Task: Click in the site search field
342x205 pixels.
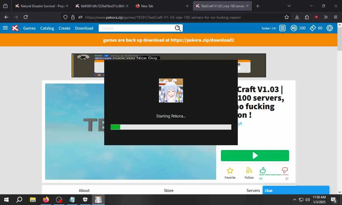Action: (x=137, y=28)
